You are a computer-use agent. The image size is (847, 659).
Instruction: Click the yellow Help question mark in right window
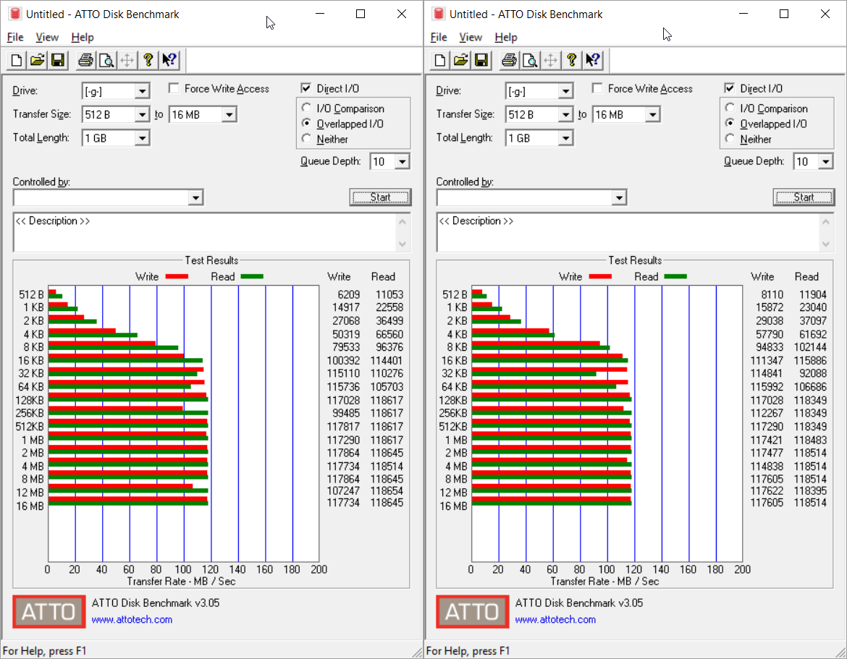tap(571, 60)
